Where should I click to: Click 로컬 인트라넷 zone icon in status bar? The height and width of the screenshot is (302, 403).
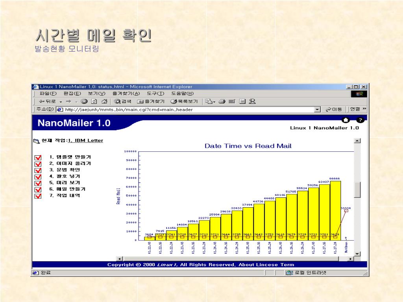pos(289,273)
